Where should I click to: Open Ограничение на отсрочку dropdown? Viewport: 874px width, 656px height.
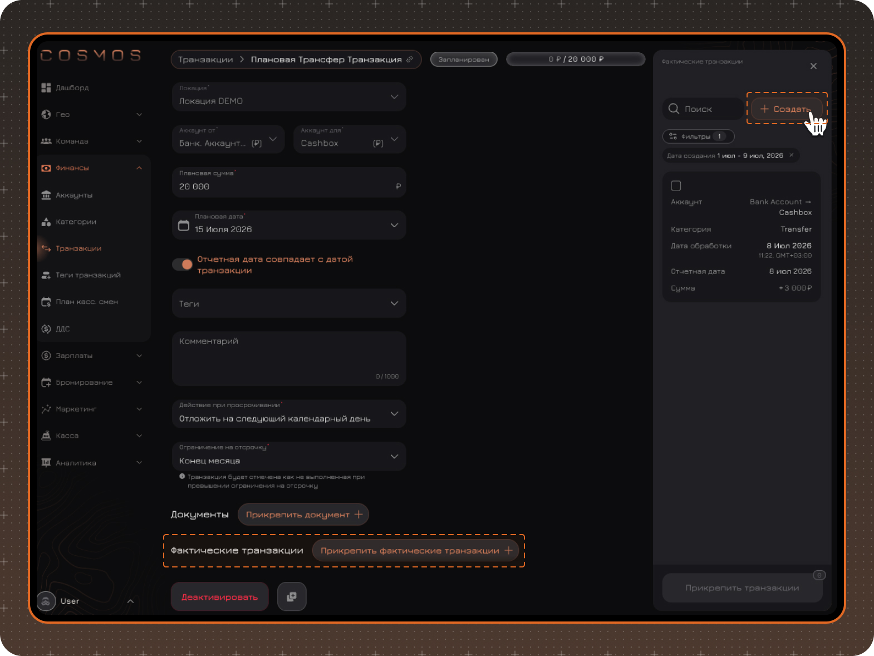click(289, 456)
